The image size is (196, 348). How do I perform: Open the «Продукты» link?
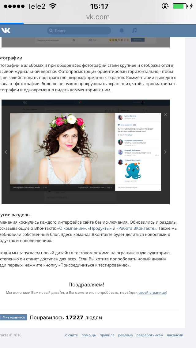pyautogui.click(x=100, y=229)
